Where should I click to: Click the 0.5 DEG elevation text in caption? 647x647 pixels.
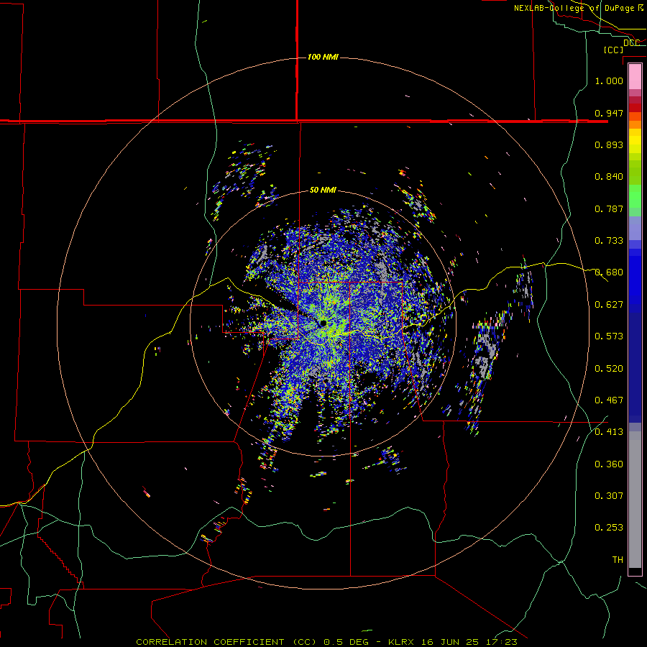pyautogui.click(x=347, y=642)
